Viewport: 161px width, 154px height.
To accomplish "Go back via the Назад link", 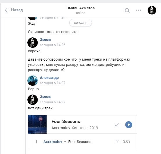I will point(17,10).
